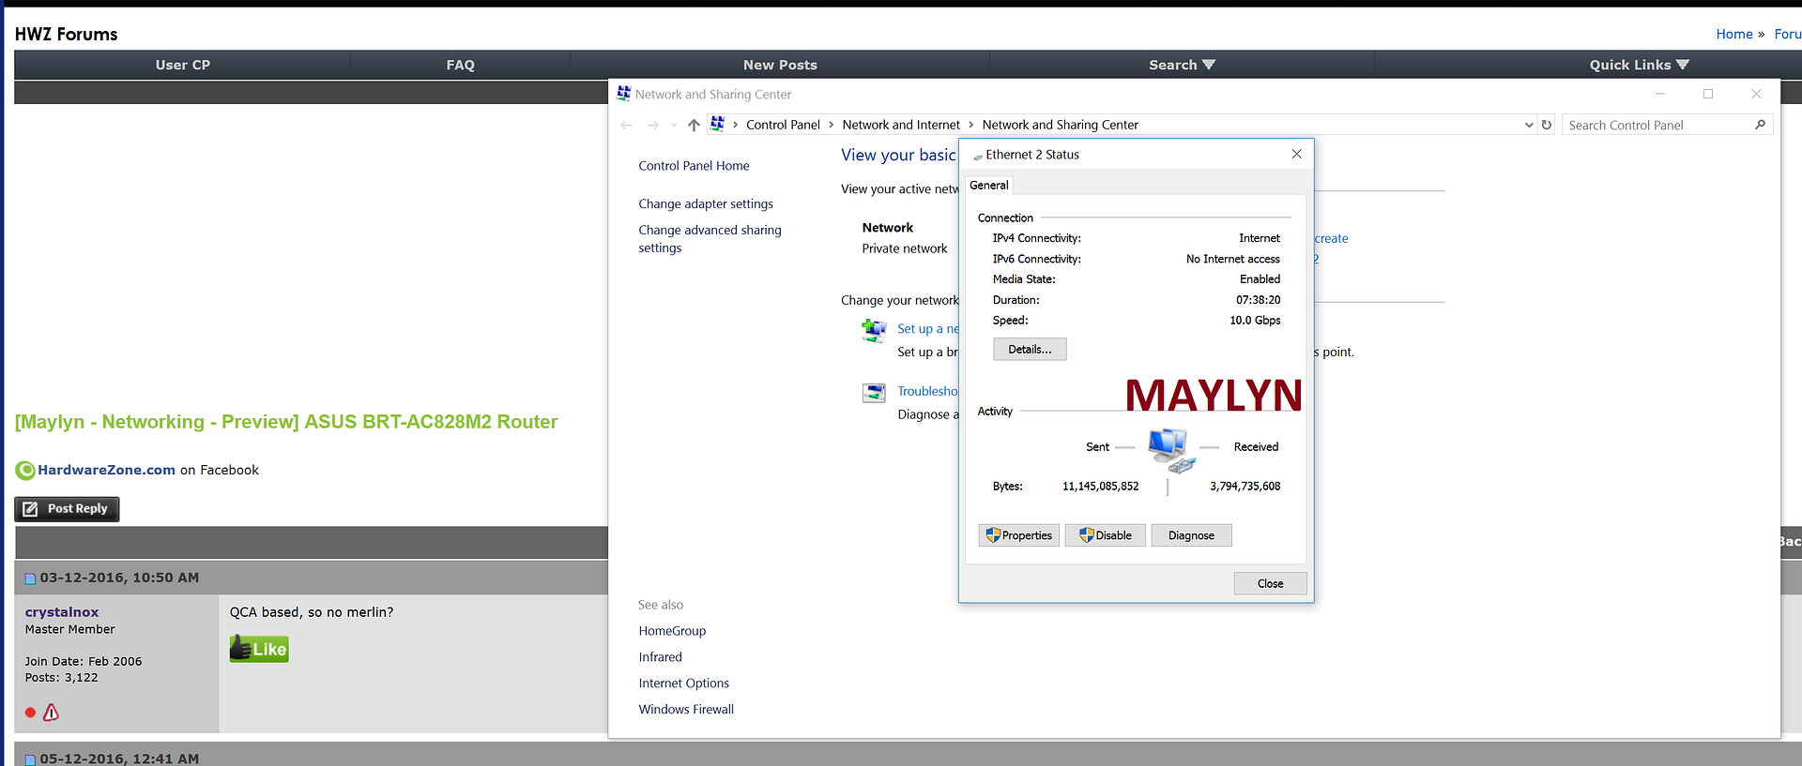Click the 'Enabled' media state value
Image resolution: width=1802 pixels, height=766 pixels.
(x=1260, y=279)
